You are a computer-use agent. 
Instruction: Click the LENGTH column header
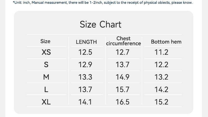(x=86, y=42)
